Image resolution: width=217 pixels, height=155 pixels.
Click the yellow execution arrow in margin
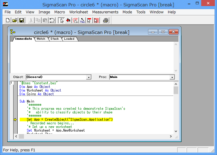[x=15, y=120]
